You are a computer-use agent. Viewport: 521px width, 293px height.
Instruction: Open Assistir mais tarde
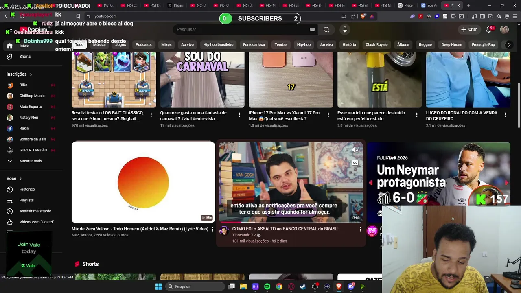click(35, 211)
